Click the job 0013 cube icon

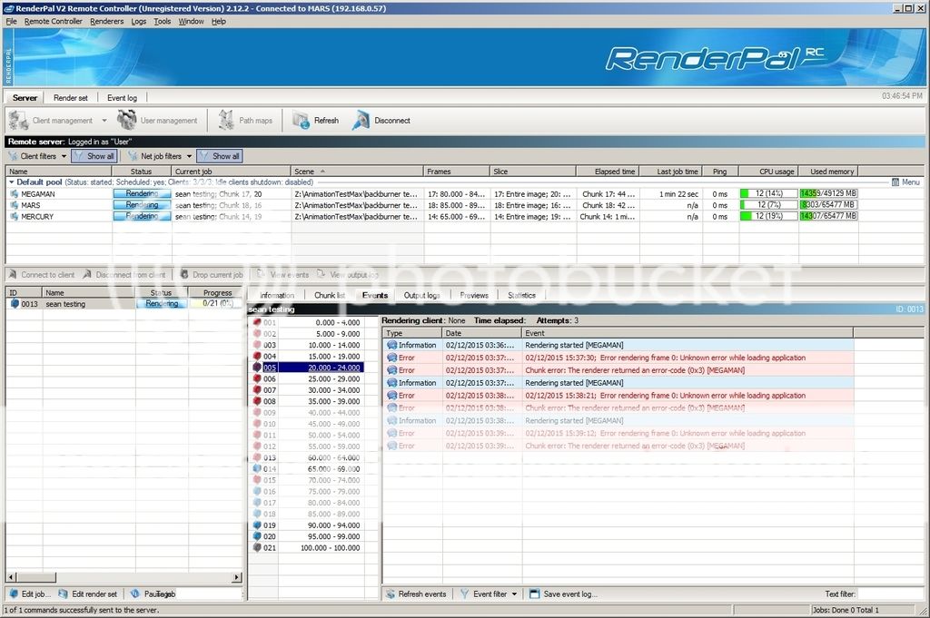(15, 303)
